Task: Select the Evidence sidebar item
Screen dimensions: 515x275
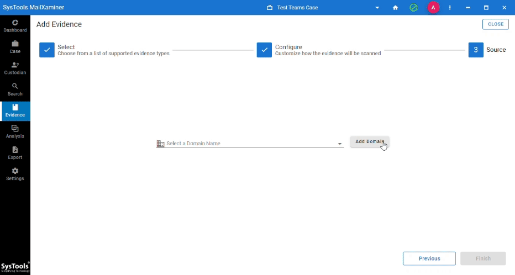Action: (x=15, y=111)
